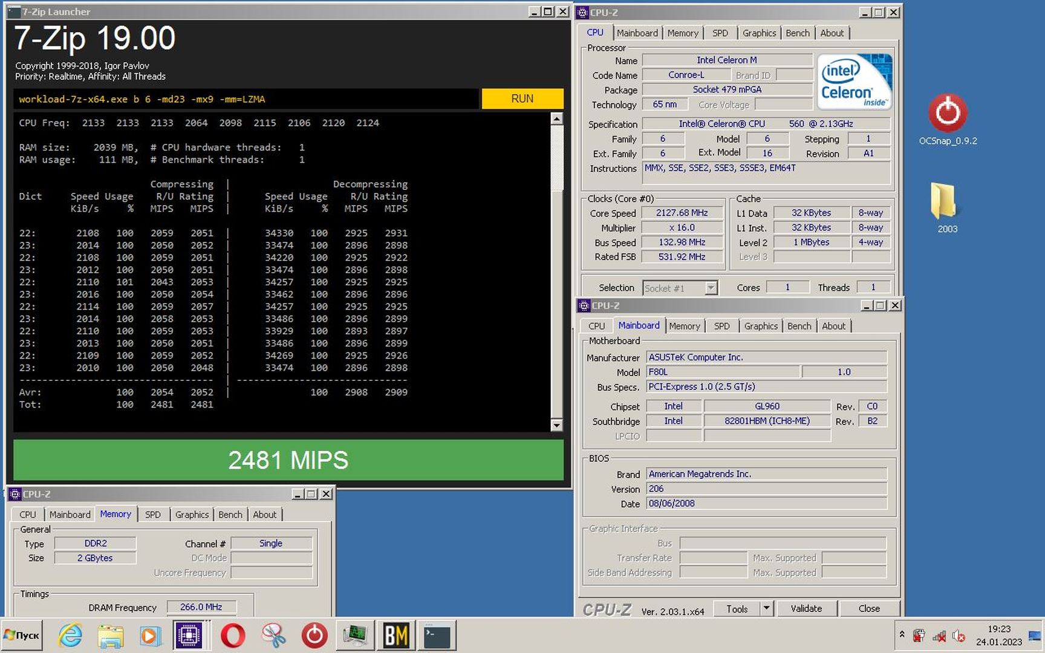Switch to CPU-Z via taskbar chip icon
This screenshot has height=653, width=1045.
click(x=189, y=635)
